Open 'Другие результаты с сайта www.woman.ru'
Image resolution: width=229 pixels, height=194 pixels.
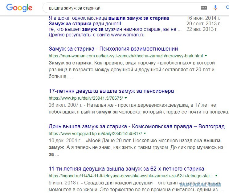click(x=96, y=35)
